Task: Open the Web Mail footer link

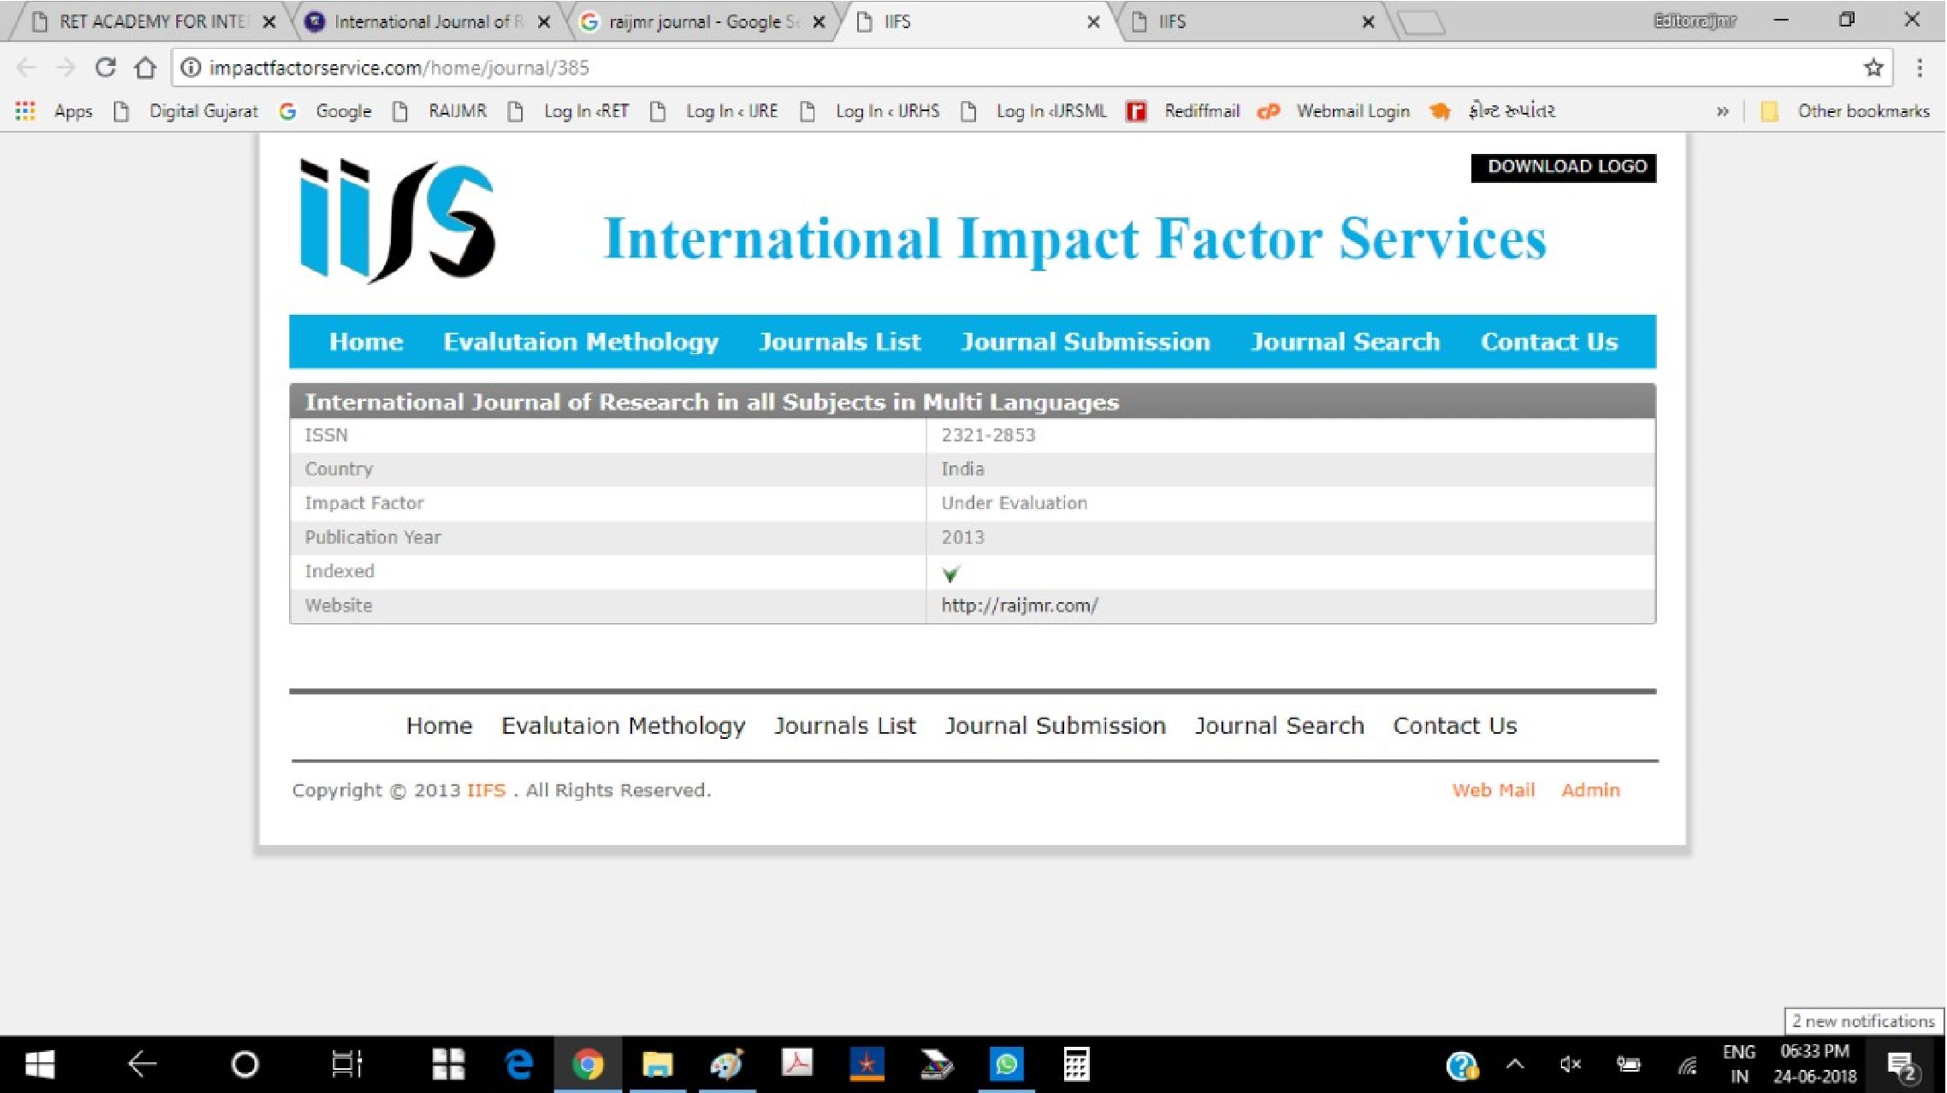Action: (1493, 790)
